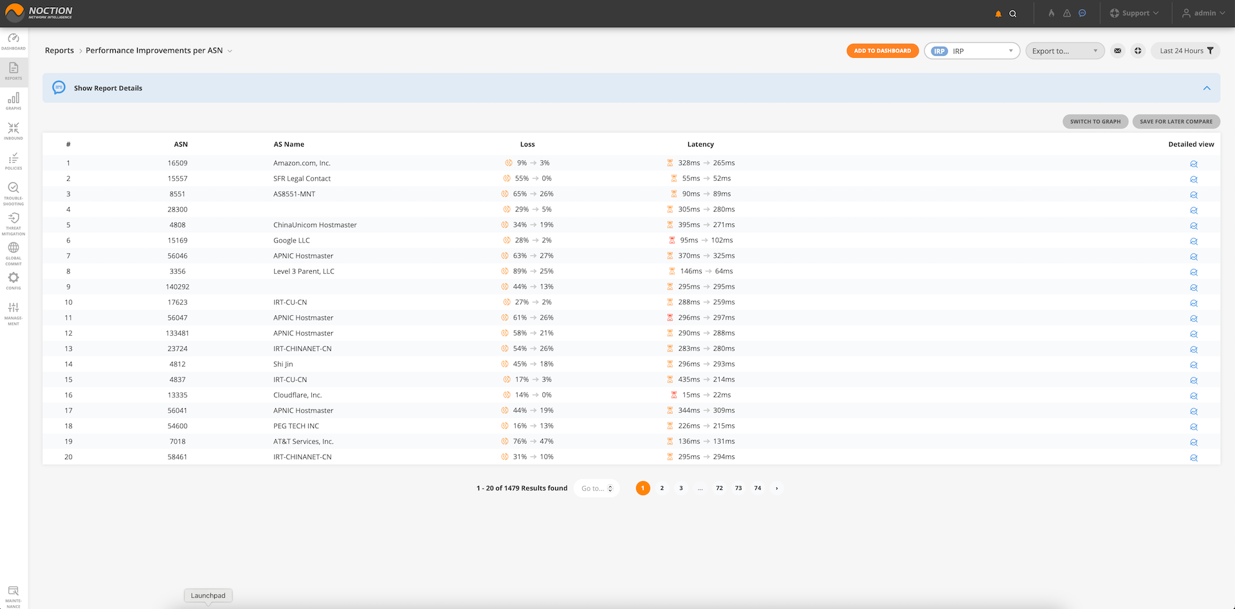Click Switch to Graph button
This screenshot has width=1235, height=609.
(1095, 122)
